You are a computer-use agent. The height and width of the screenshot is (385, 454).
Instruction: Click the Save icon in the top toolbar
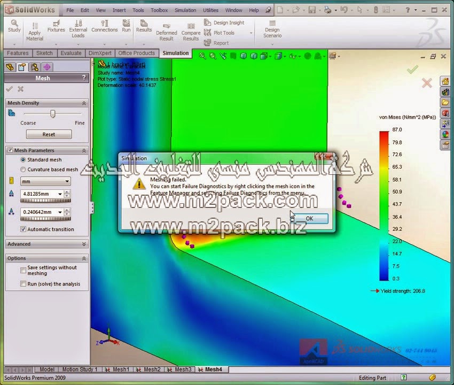[x=312, y=10]
